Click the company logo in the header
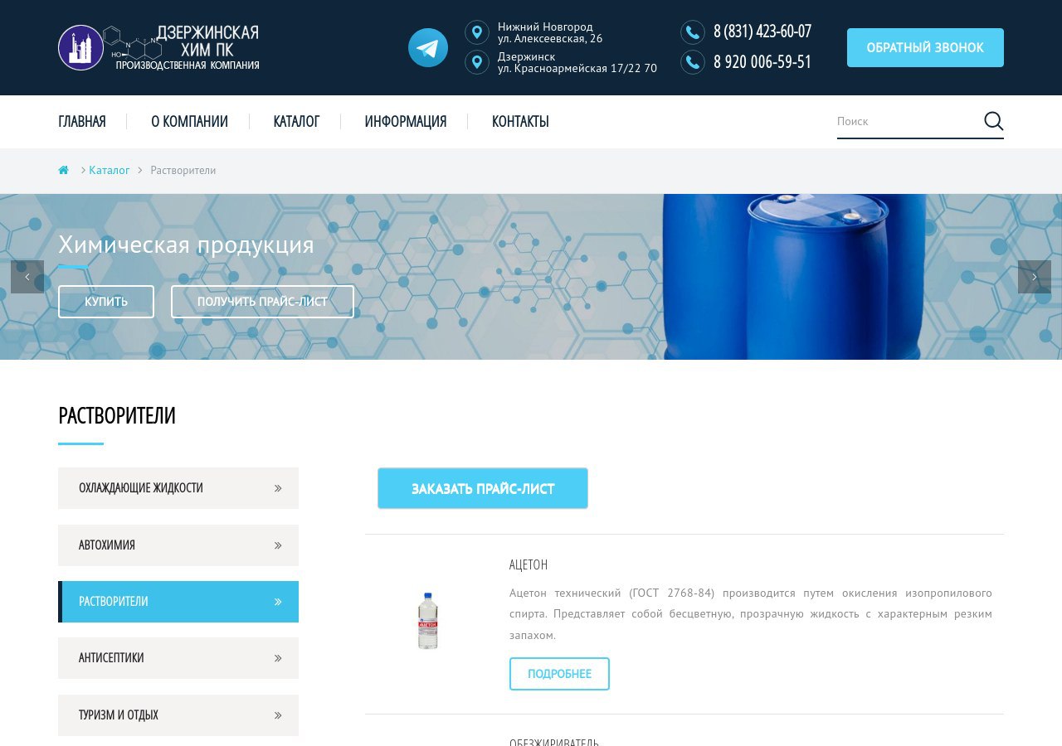The image size is (1062, 746). tap(158, 47)
